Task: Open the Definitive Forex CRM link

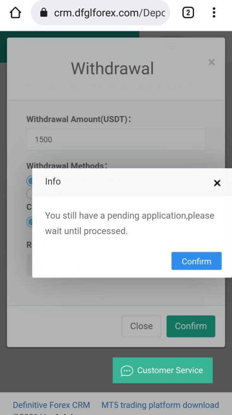Action: [51, 405]
